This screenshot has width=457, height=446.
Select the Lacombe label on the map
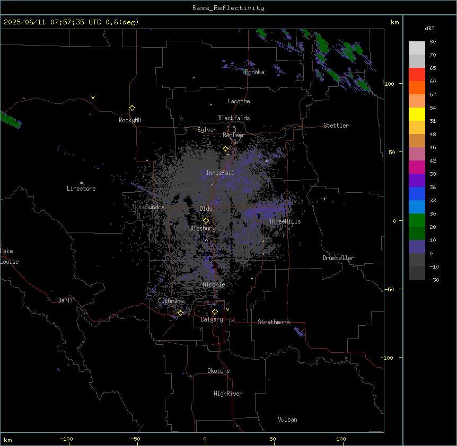click(x=239, y=101)
